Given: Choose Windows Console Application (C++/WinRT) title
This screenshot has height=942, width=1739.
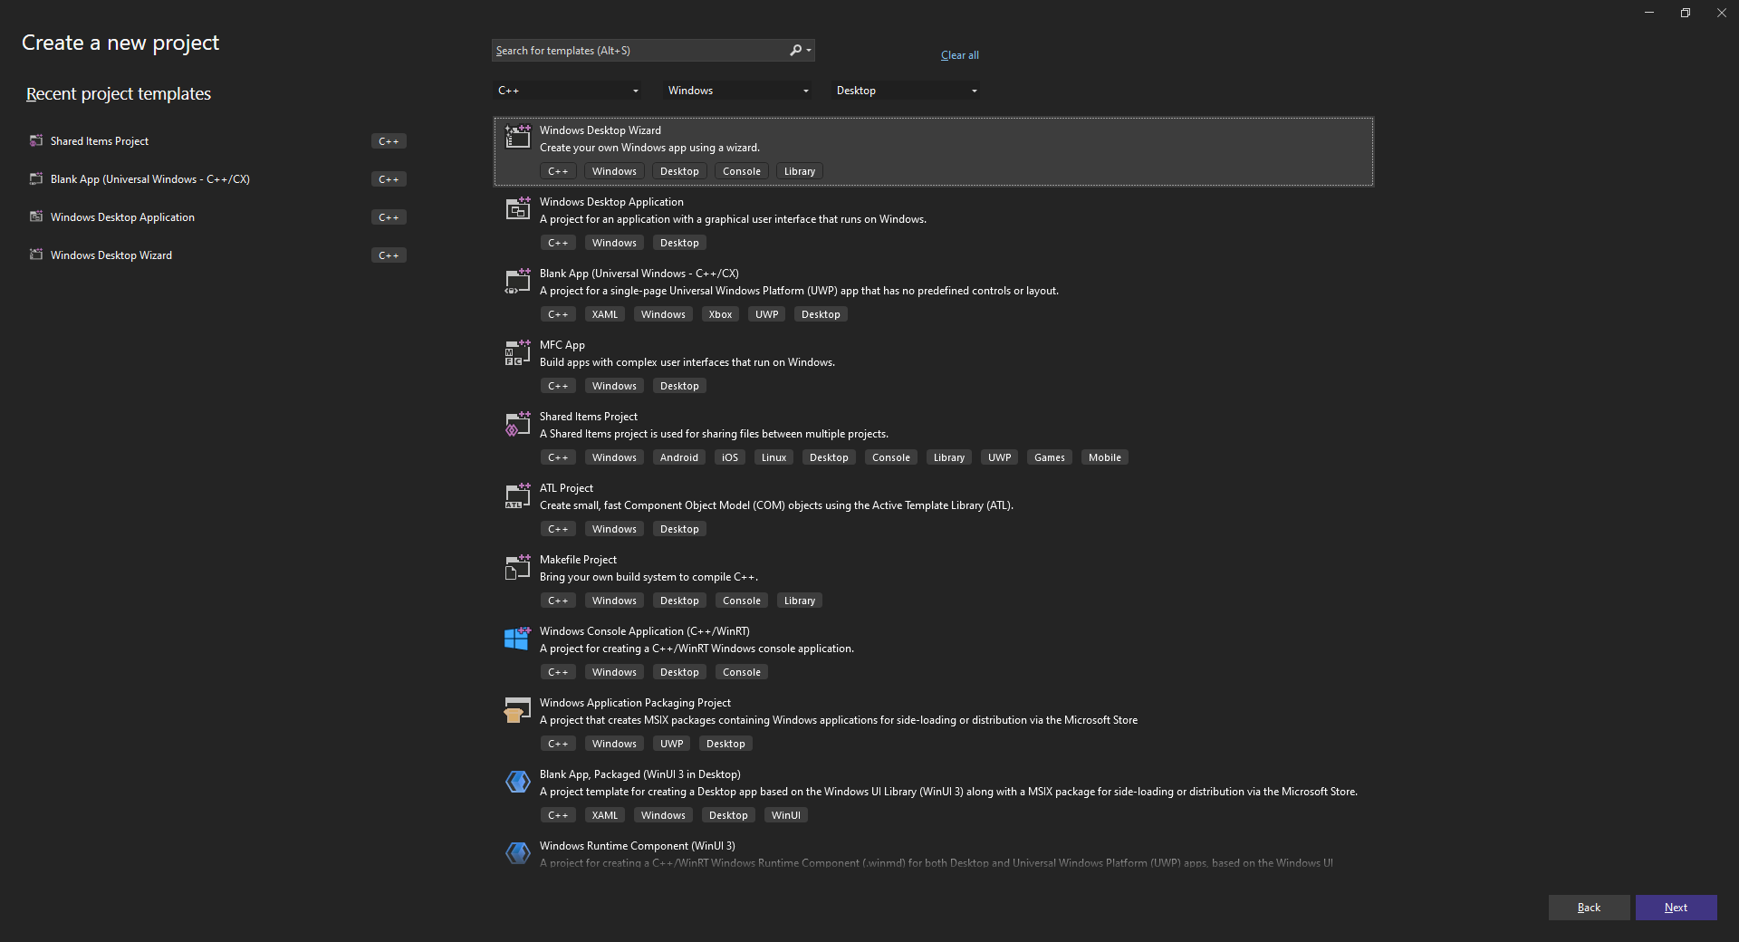Looking at the screenshot, I should [x=645, y=631].
